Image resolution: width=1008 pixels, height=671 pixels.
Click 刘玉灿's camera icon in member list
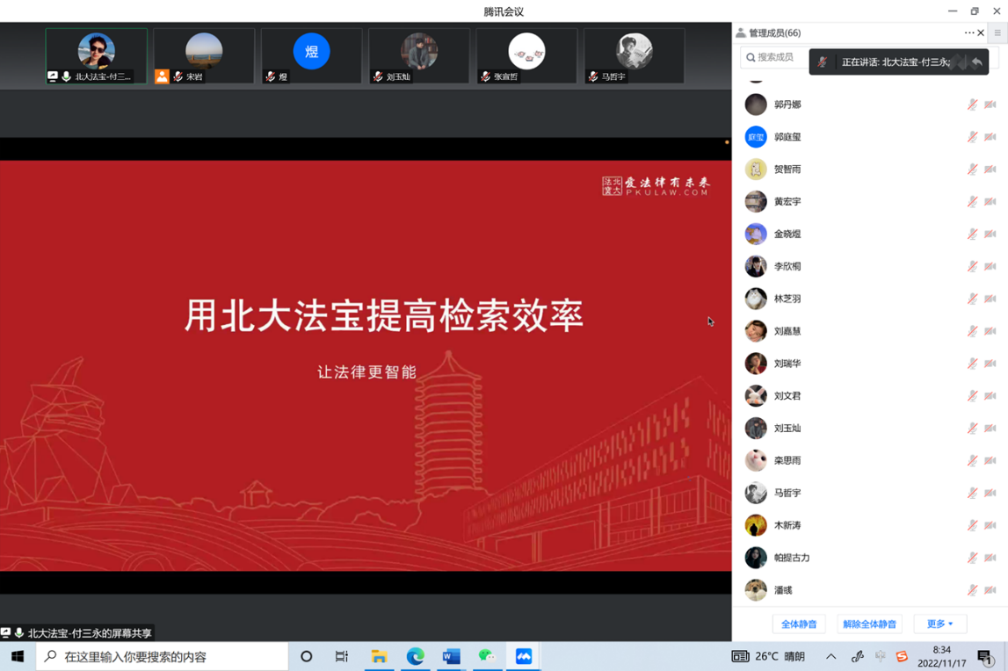(x=990, y=428)
